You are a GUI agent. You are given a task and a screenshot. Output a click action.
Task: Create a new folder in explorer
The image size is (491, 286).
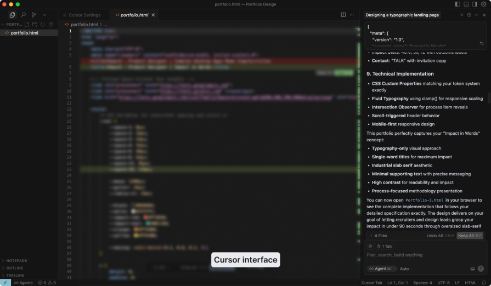click(x=35, y=24)
